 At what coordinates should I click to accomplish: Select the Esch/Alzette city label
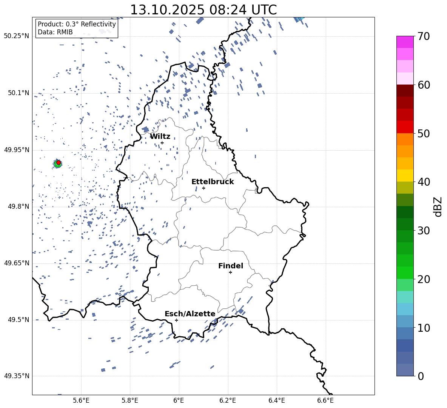pyautogui.click(x=190, y=314)
